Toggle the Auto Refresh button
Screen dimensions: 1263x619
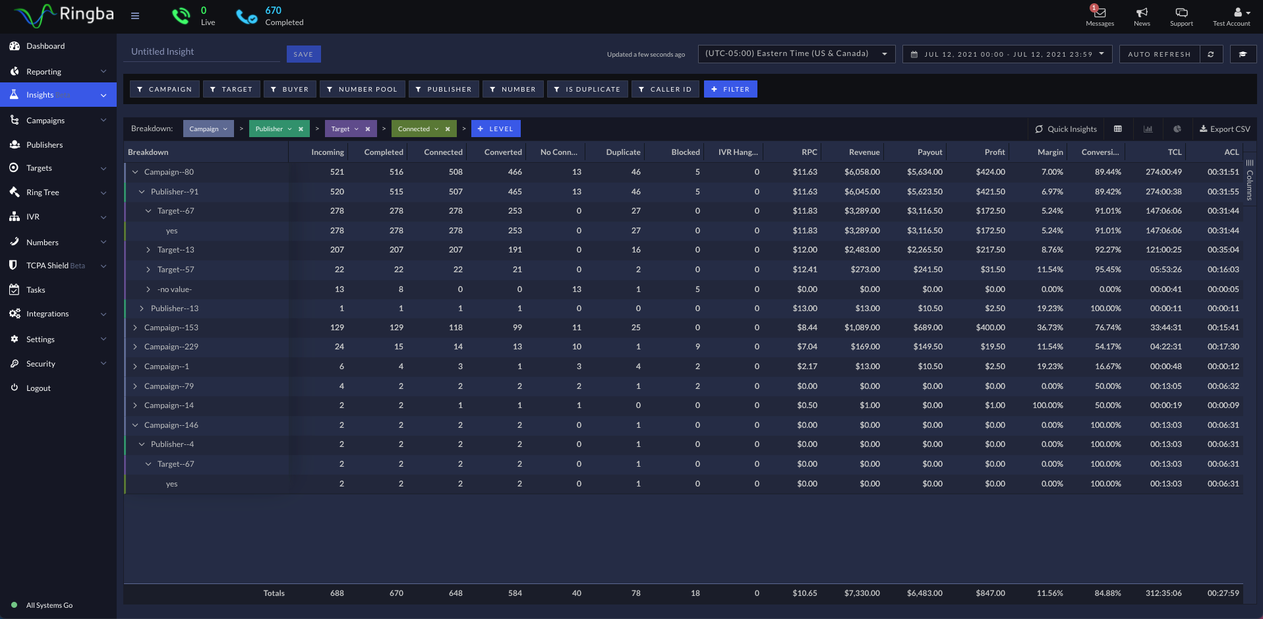tap(1159, 54)
